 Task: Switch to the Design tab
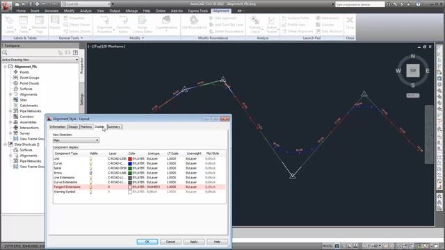coord(73,126)
